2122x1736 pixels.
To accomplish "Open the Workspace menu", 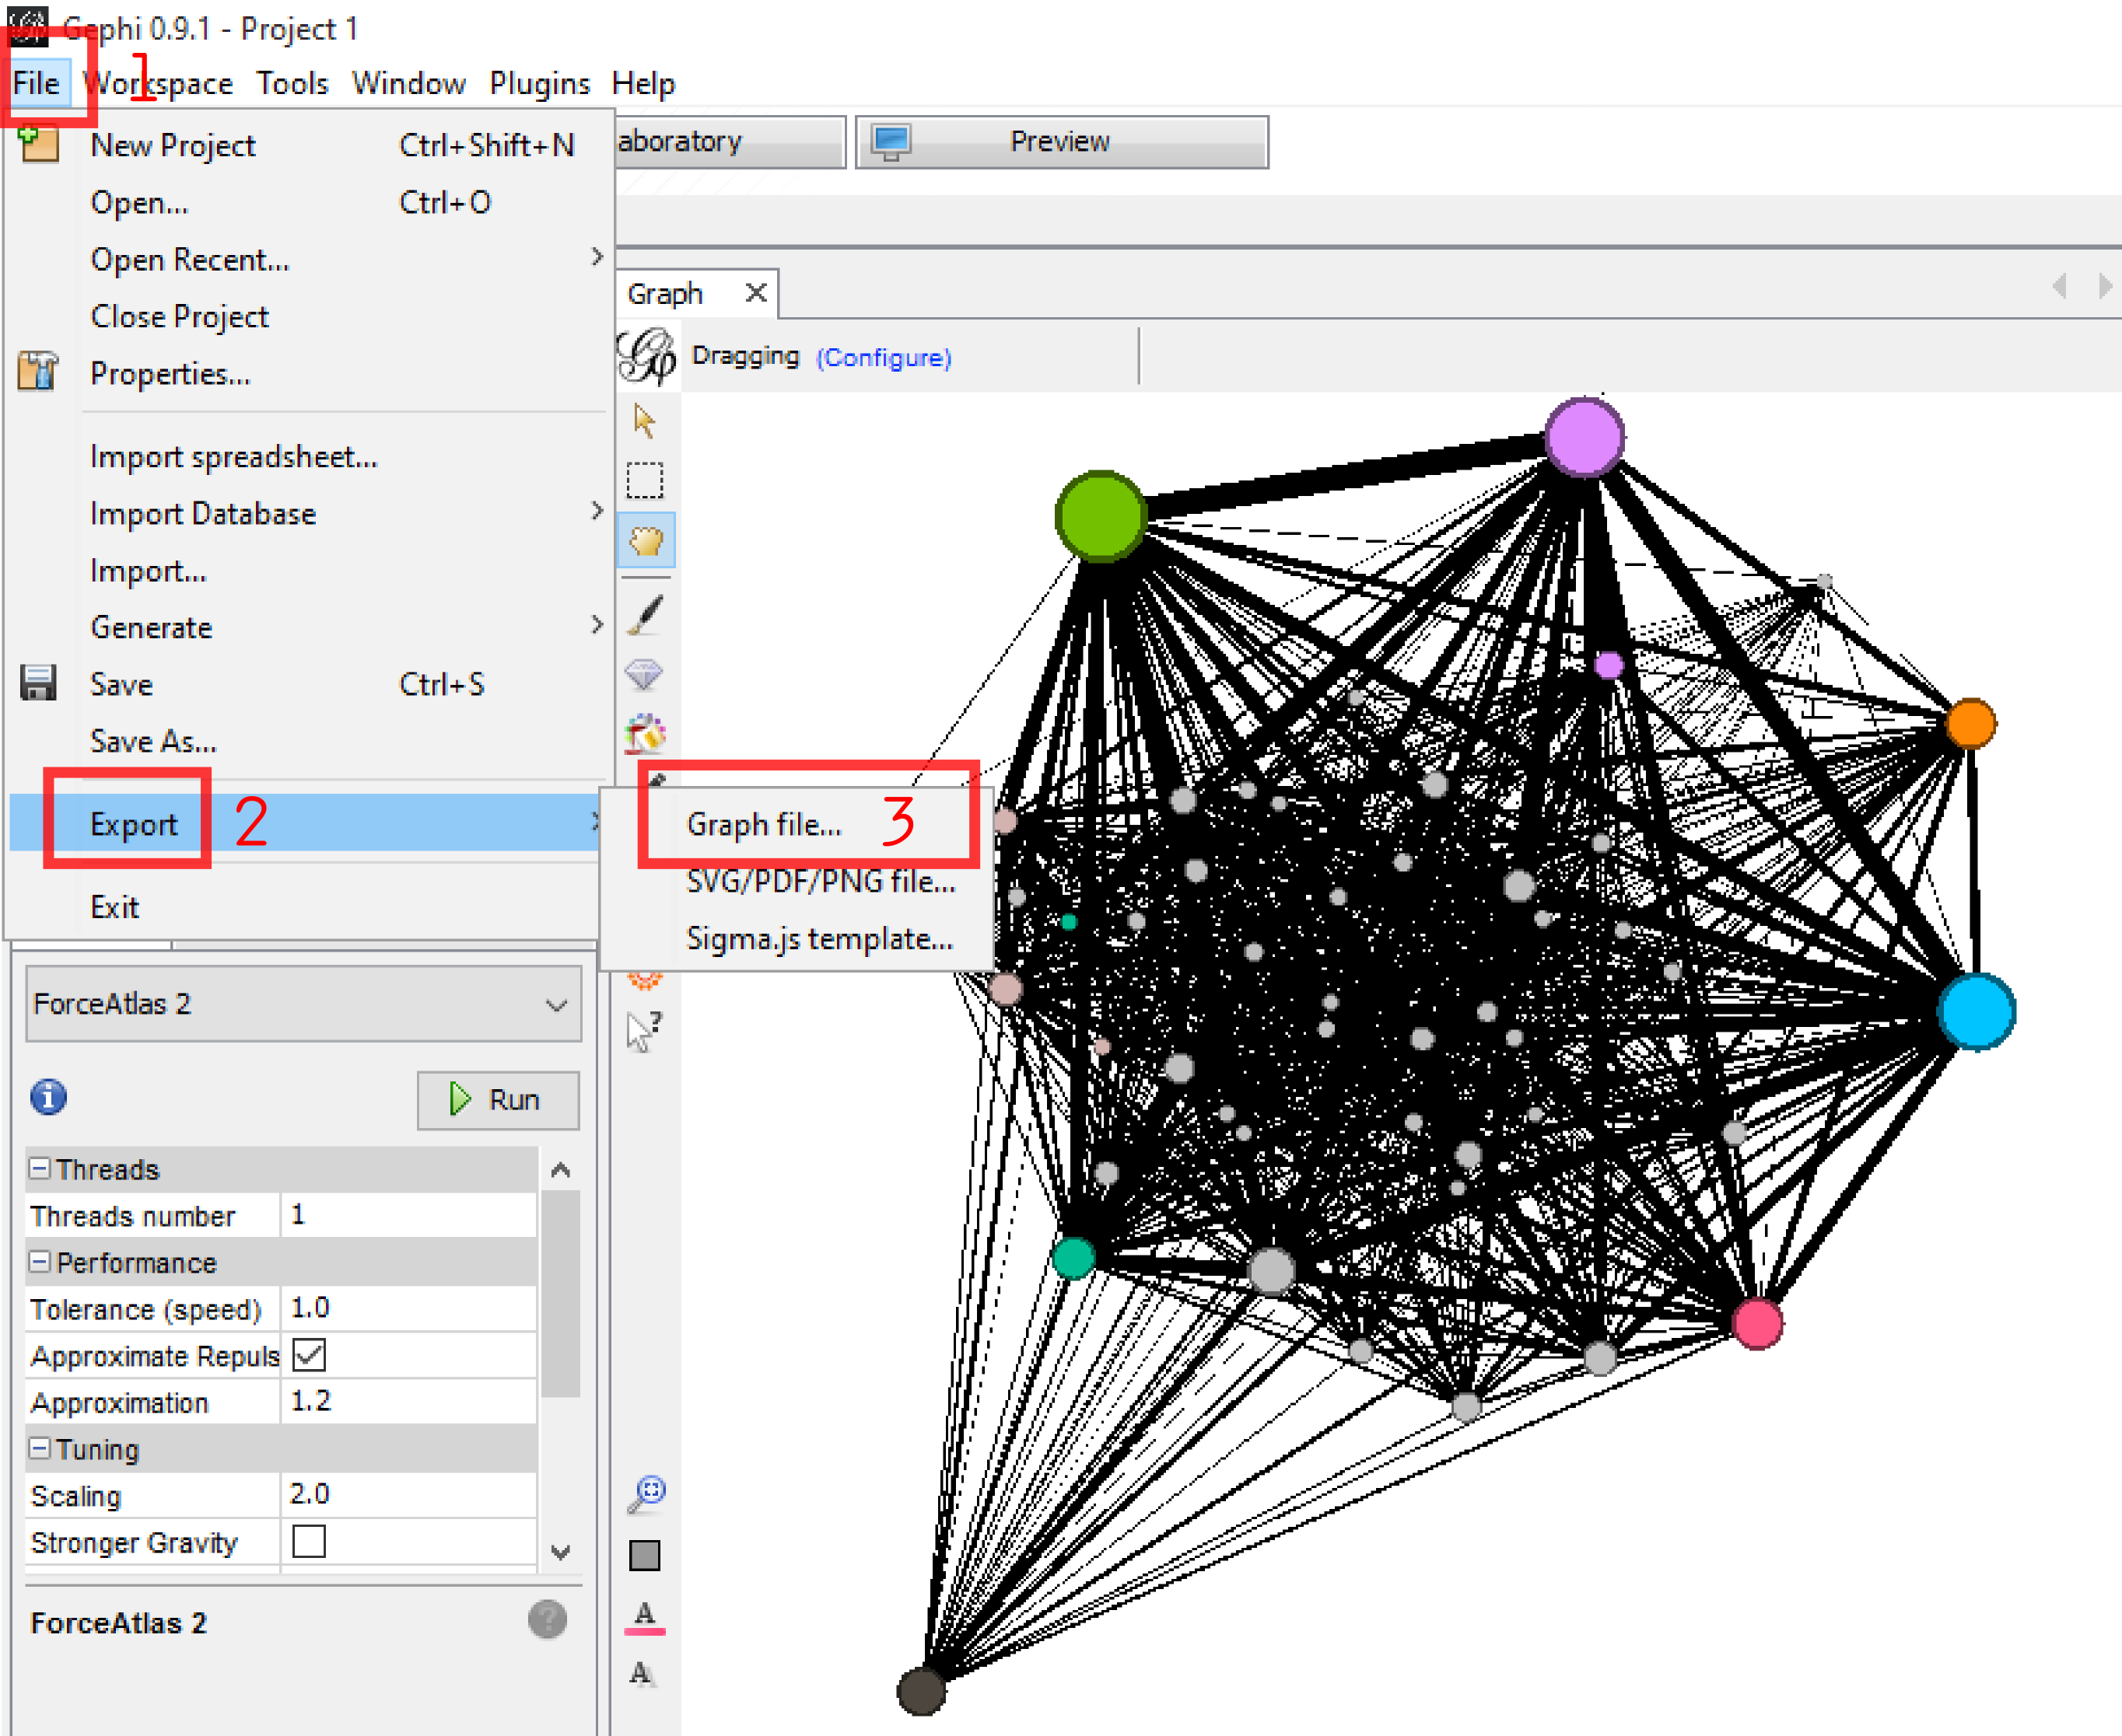I will point(158,83).
